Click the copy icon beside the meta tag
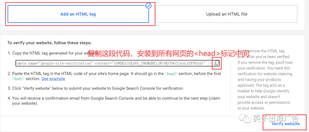This screenshot has width=309, height=132. tap(217, 63)
